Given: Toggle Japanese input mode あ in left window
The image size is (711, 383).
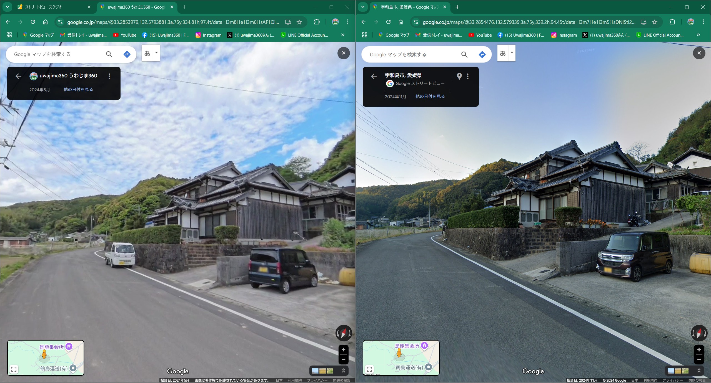Looking at the screenshot, I should (147, 53).
